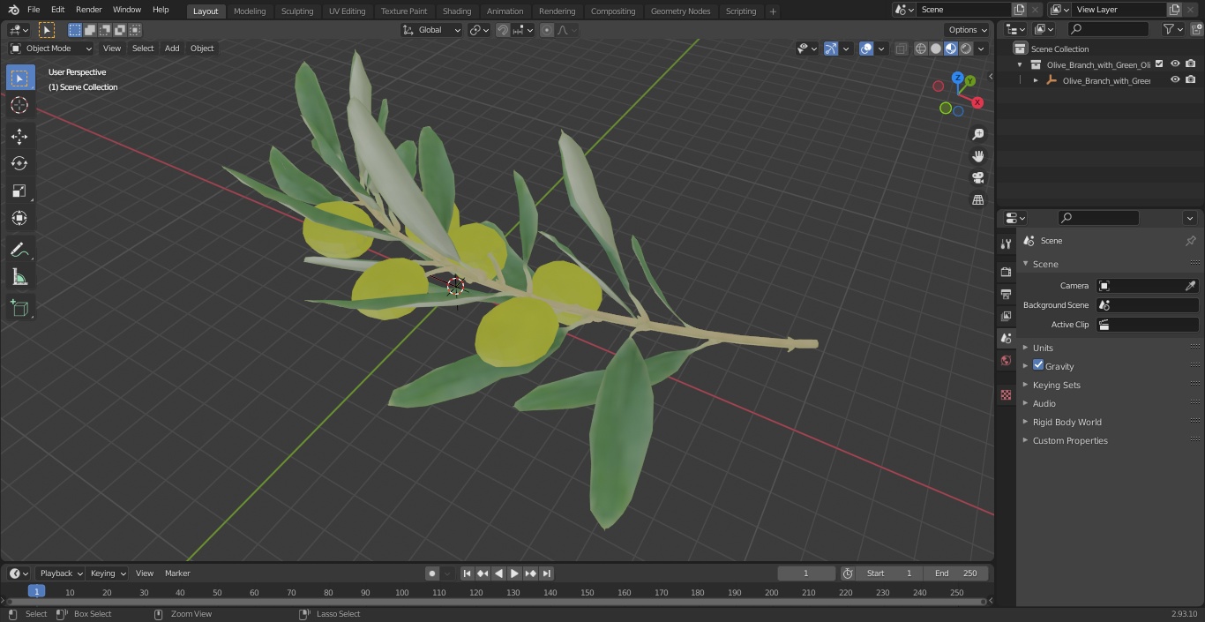Switch to the Modeling workspace tab
The width and height of the screenshot is (1205, 622).
pyautogui.click(x=250, y=11)
